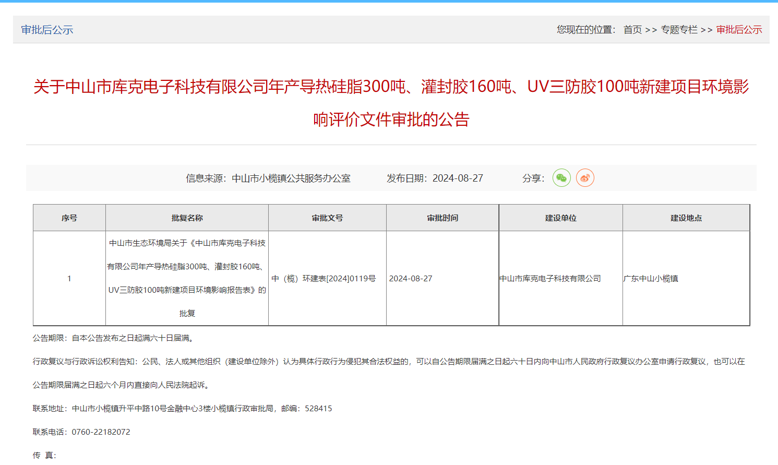Click contact phone number 0760-22182072

point(101,432)
